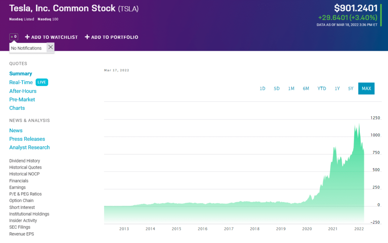Select the 5D chart range
Viewport: 388px width, 243px height.
point(277,89)
